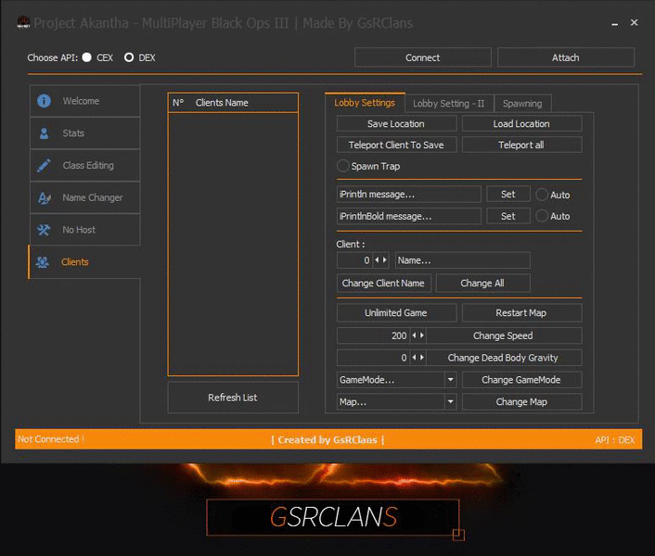The image size is (655, 556).
Task: Click Save Location button
Action: tap(396, 124)
